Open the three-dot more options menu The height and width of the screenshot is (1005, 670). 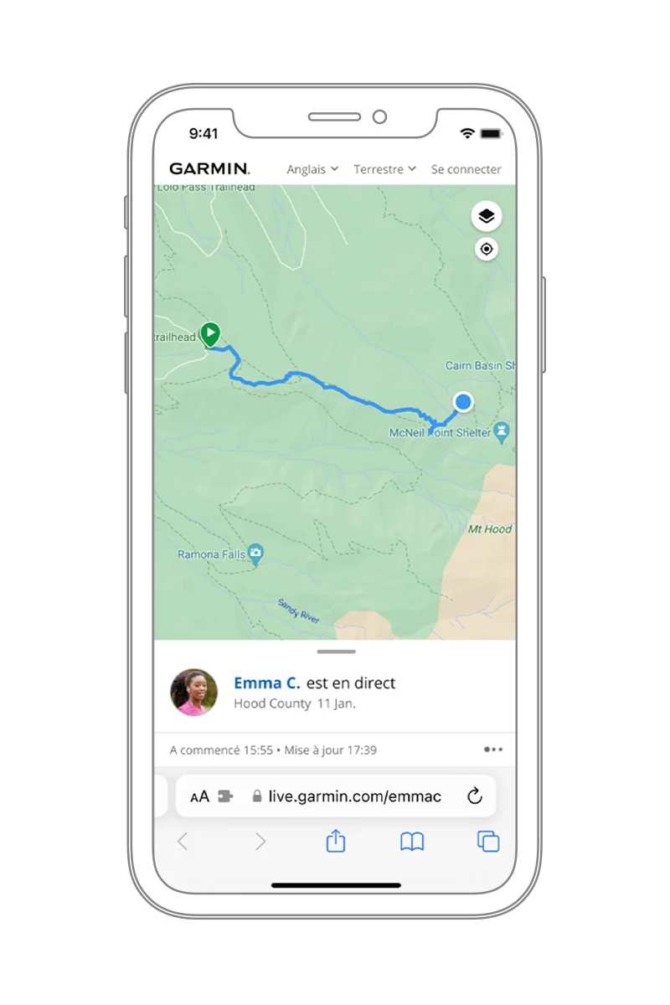point(493,750)
